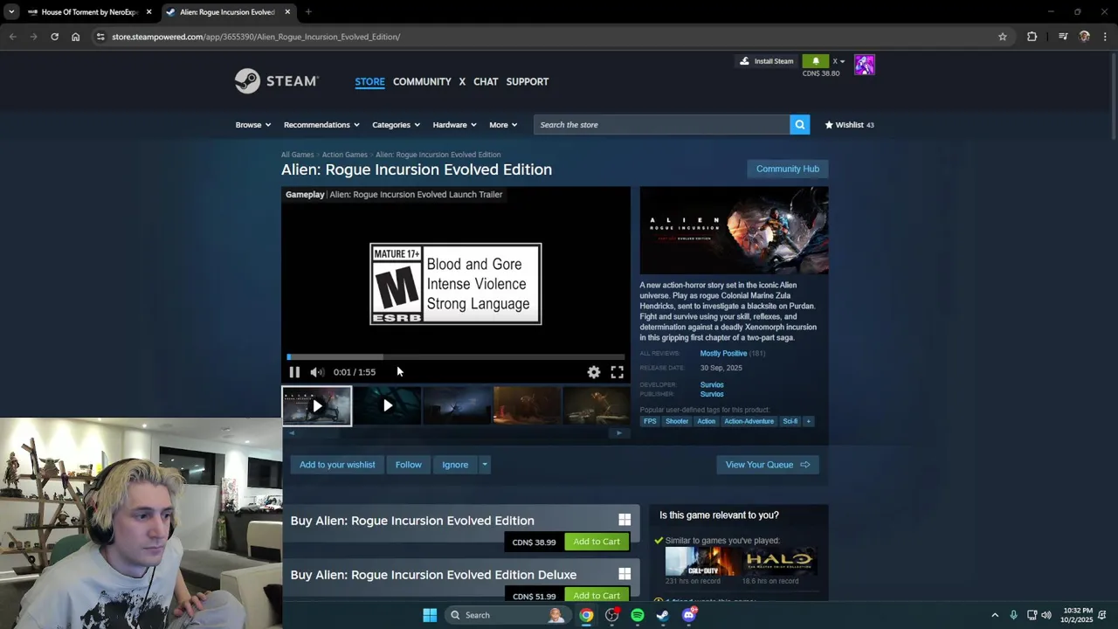Click the media strip right arrow

[x=619, y=433]
